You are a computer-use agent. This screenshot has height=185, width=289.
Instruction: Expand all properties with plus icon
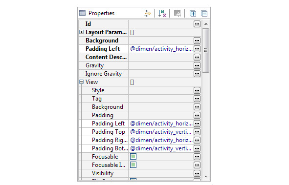(193, 14)
